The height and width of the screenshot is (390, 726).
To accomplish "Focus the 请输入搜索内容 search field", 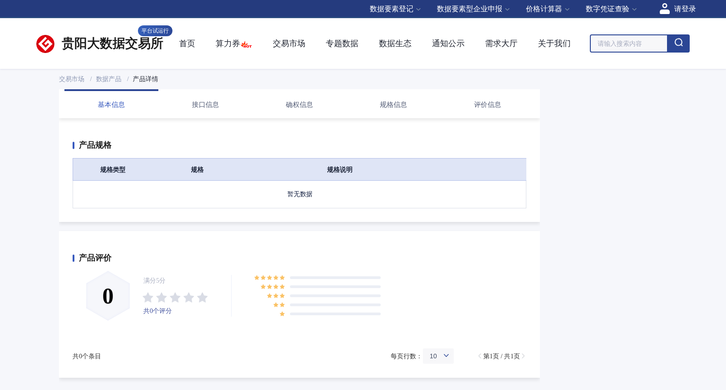I will click(x=628, y=43).
